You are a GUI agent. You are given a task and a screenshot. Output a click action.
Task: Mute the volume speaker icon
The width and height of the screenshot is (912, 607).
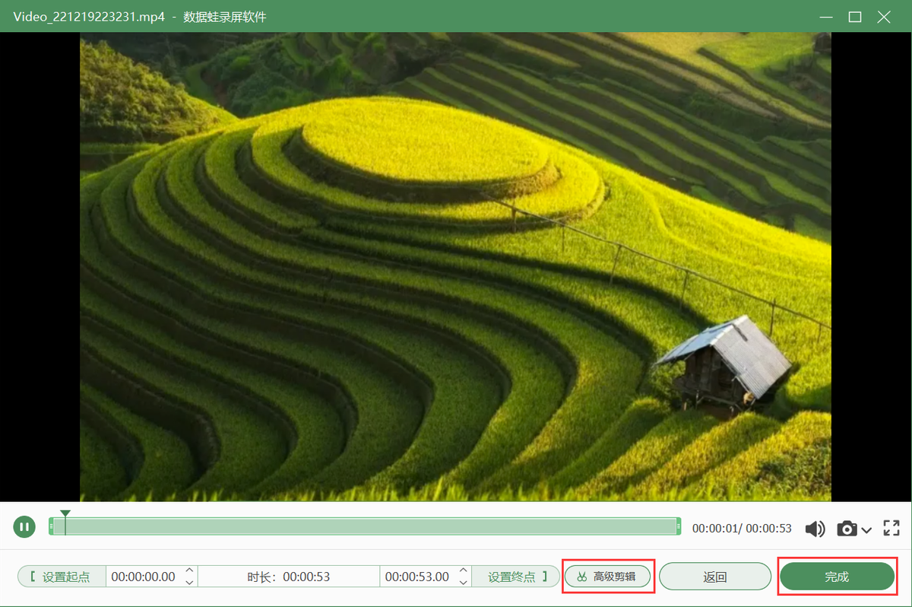815,529
